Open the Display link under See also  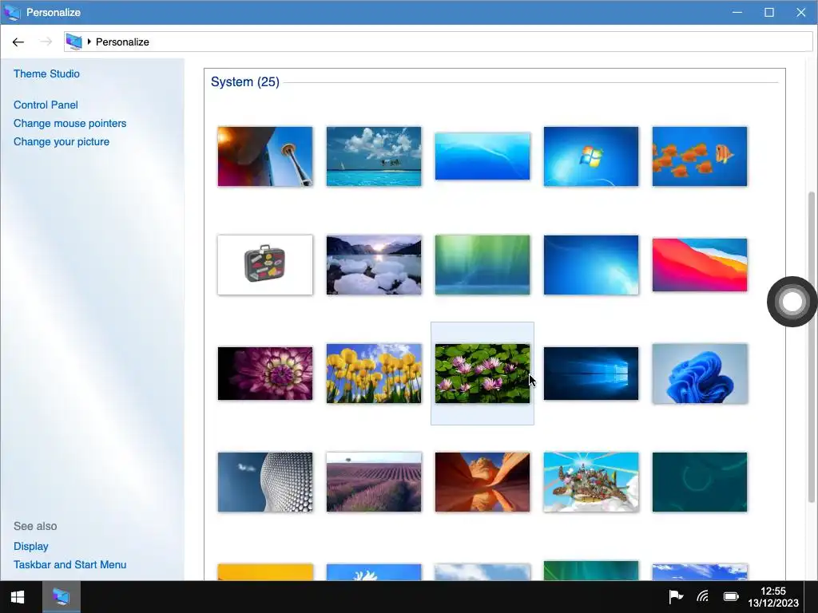31,546
